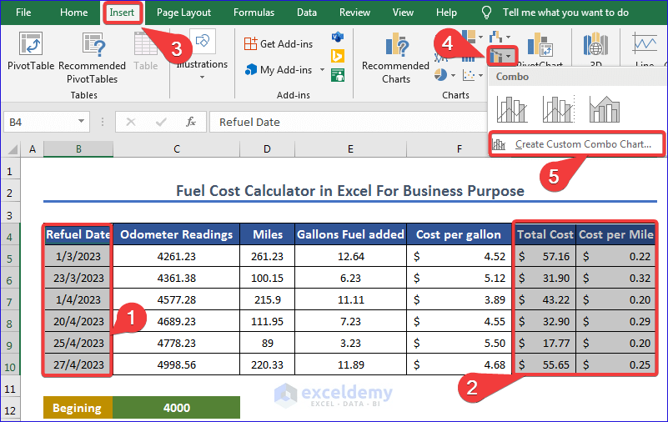Select cell with miles value 215.9

click(267, 299)
